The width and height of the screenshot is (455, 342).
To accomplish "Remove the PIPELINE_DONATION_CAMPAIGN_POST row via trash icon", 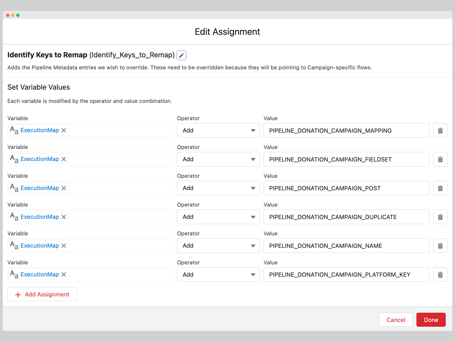I will [440, 188].
